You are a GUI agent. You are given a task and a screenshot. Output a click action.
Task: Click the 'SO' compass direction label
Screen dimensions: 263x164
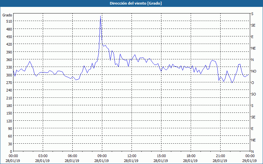[253, 94]
